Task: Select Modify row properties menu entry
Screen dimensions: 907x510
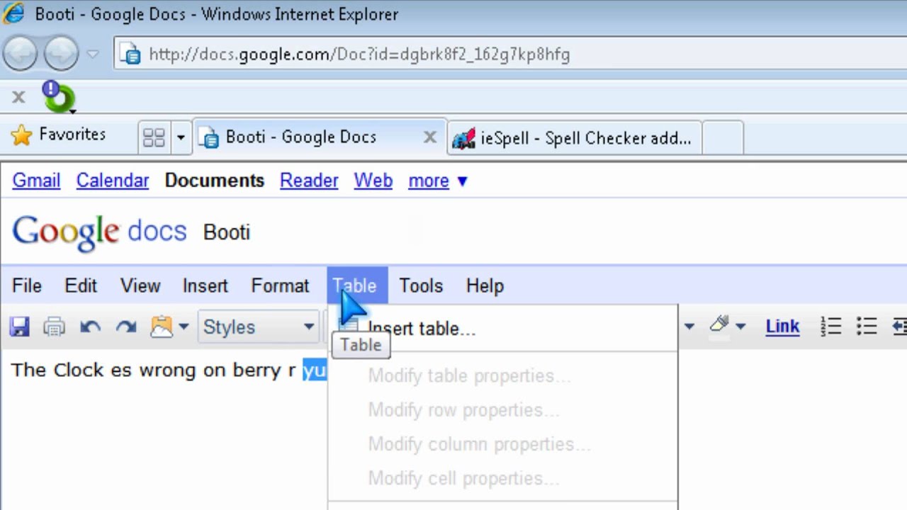Action: click(502, 410)
